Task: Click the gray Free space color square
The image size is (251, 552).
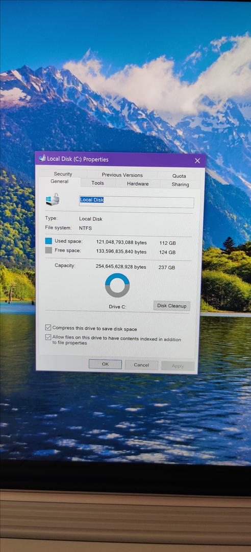Action: coord(48,250)
